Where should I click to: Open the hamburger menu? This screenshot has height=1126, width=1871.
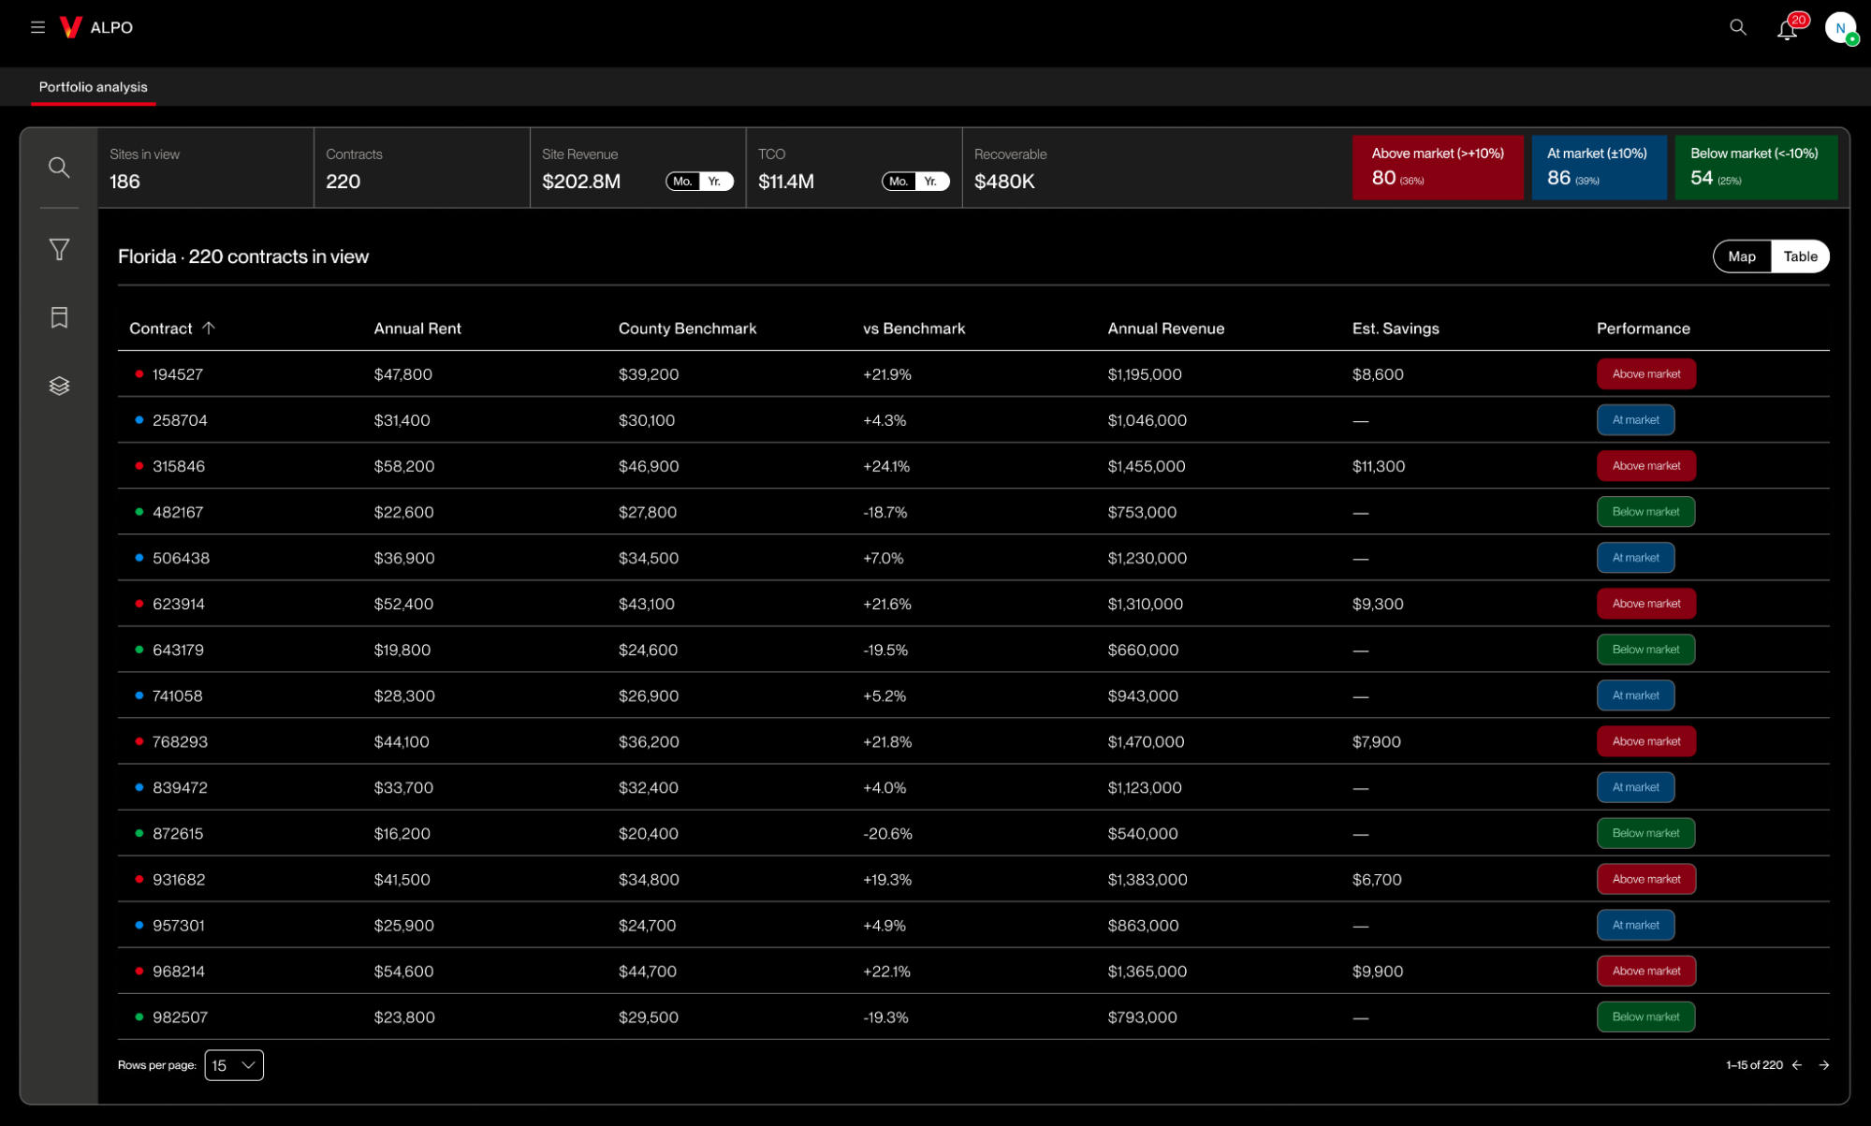coord(37,27)
